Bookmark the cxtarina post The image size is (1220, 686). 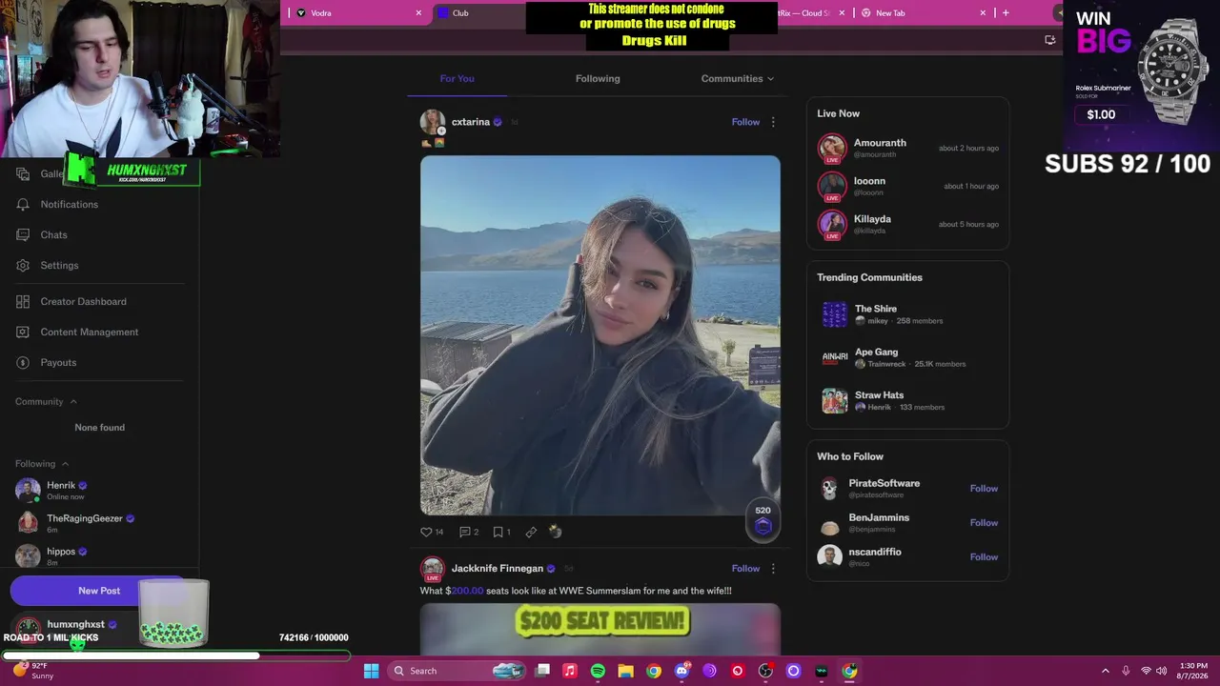point(498,532)
